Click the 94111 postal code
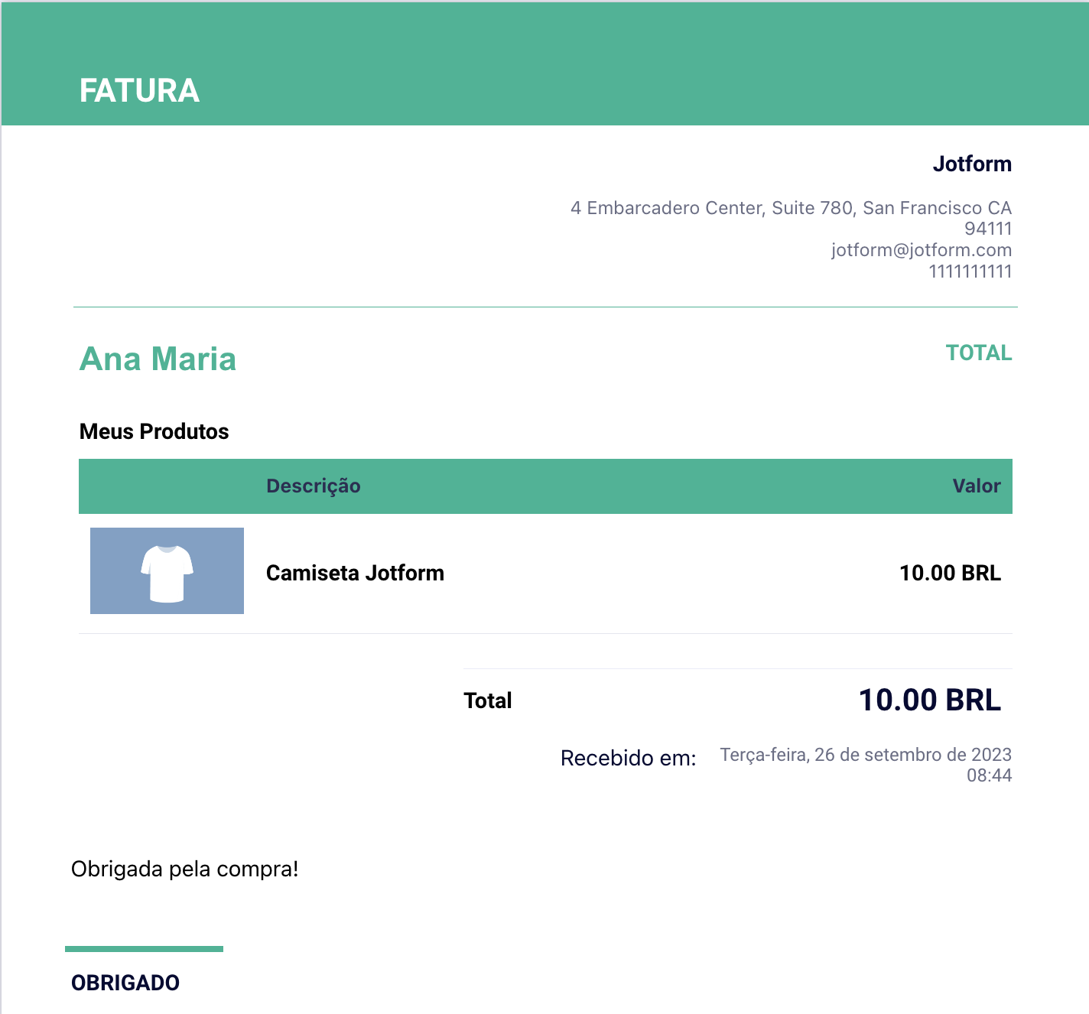This screenshot has height=1014, width=1089. click(x=987, y=229)
